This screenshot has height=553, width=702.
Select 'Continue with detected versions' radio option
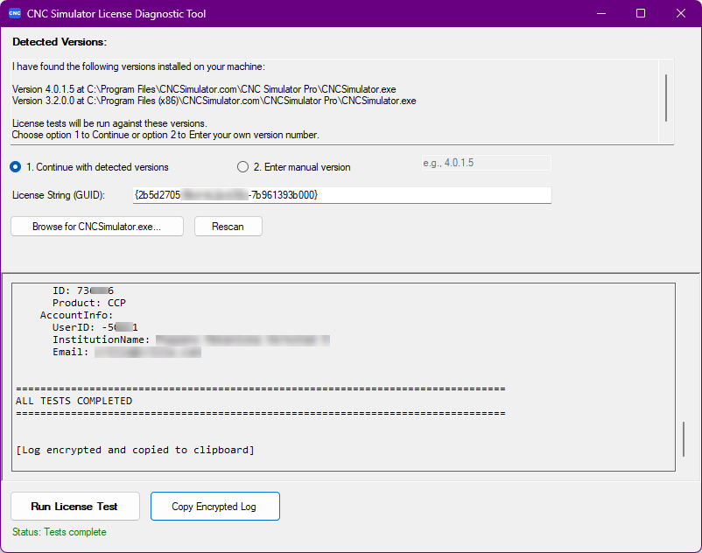tap(89, 167)
